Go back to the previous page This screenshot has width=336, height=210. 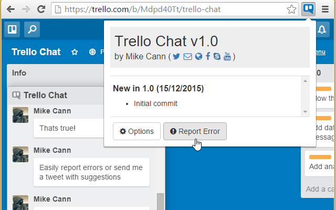tap(11, 9)
